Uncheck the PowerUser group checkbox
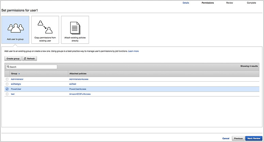The height and width of the screenshot is (142, 264). (7, 89)
